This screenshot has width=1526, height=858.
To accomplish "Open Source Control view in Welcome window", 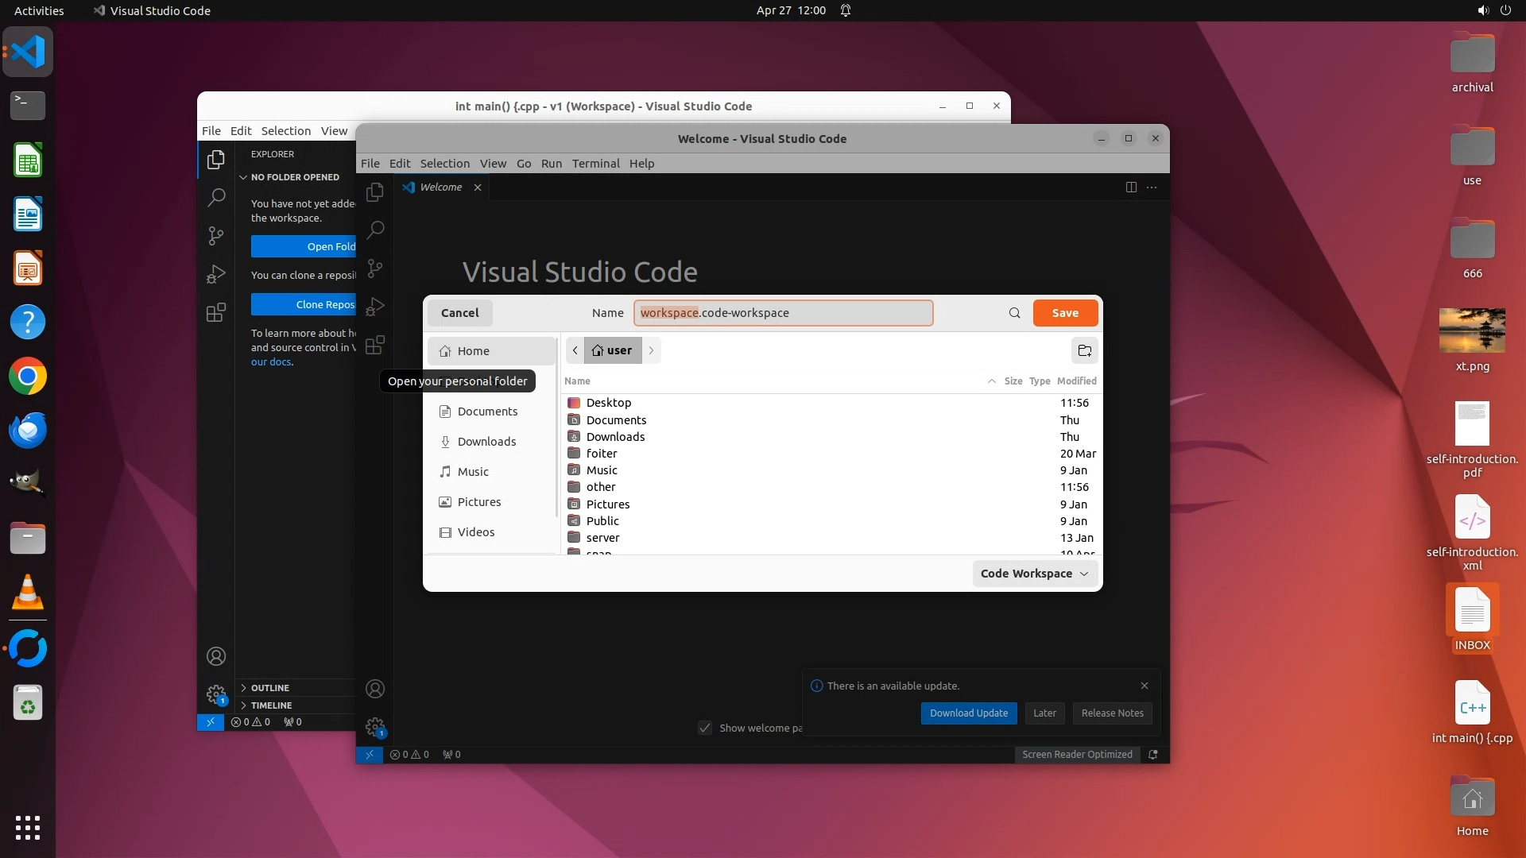I will click(x=374, y=269).
